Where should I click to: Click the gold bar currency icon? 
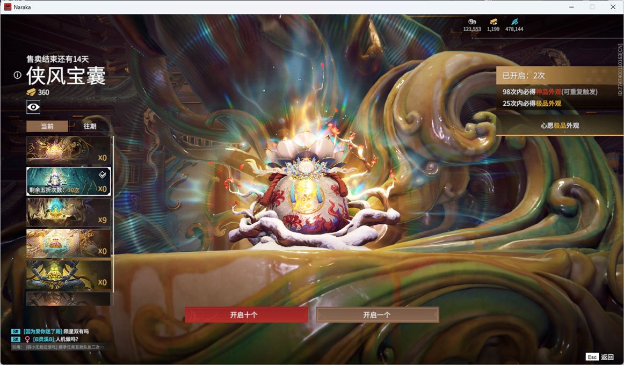(x=493, y=21)
